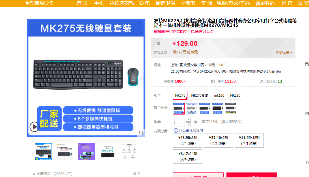The height and width of the screenshot is (177, 309).
Task: Choose the MK235 version option
Action: (235, 95)
